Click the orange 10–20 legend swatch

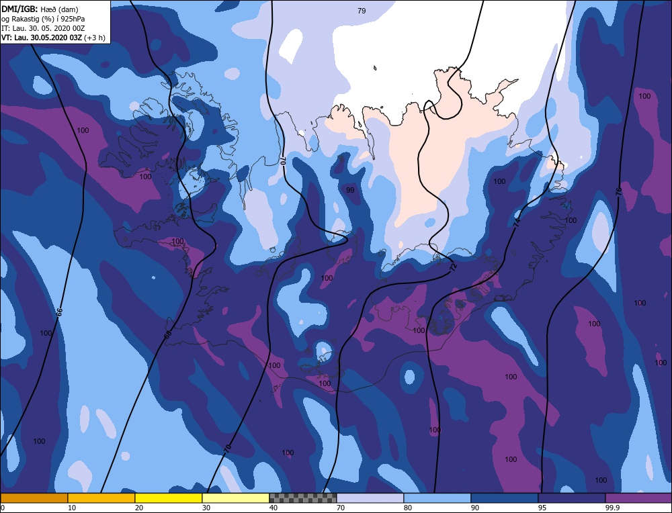coord(101,498)
